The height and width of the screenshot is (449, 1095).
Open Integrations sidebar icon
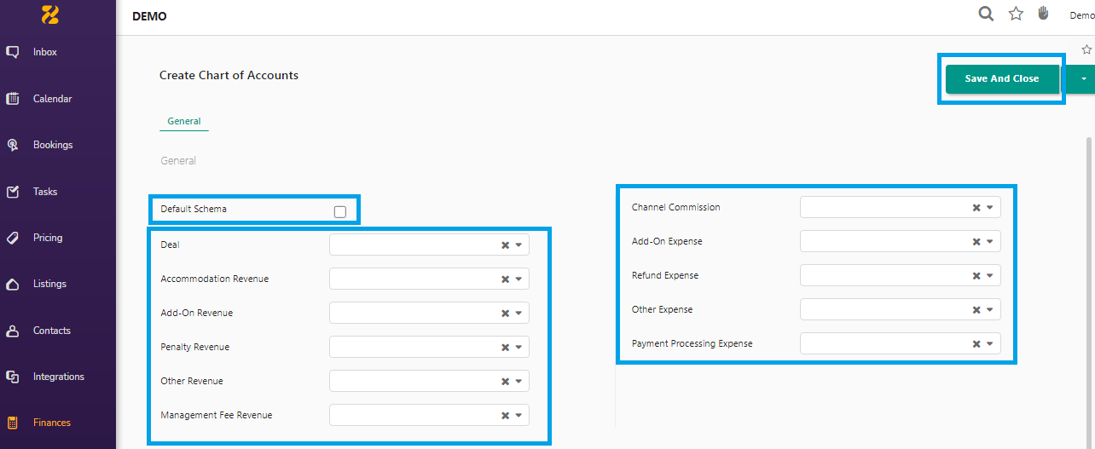(x=13, y=377)
